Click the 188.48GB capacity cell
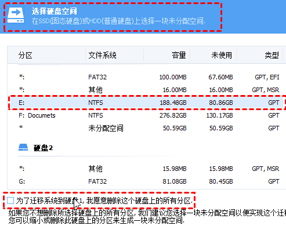286x226 pixels. click(173, 103)
